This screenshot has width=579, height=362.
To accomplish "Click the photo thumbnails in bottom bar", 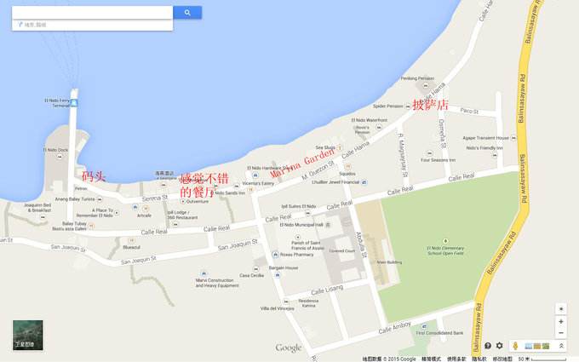I will (537, 346).
